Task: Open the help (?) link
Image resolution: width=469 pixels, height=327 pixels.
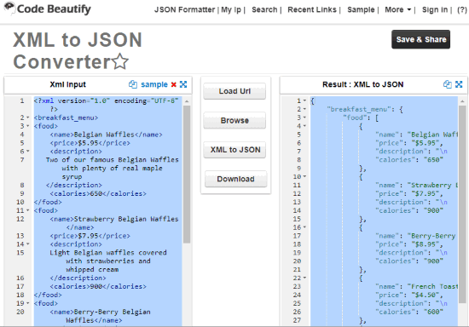Action: pos(462,9)
